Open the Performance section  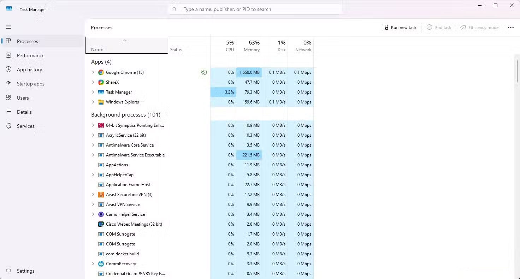(30, 55)
